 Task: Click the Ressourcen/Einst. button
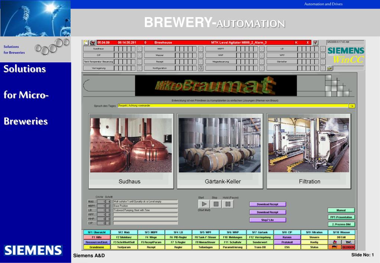click(x=97, y=242)
